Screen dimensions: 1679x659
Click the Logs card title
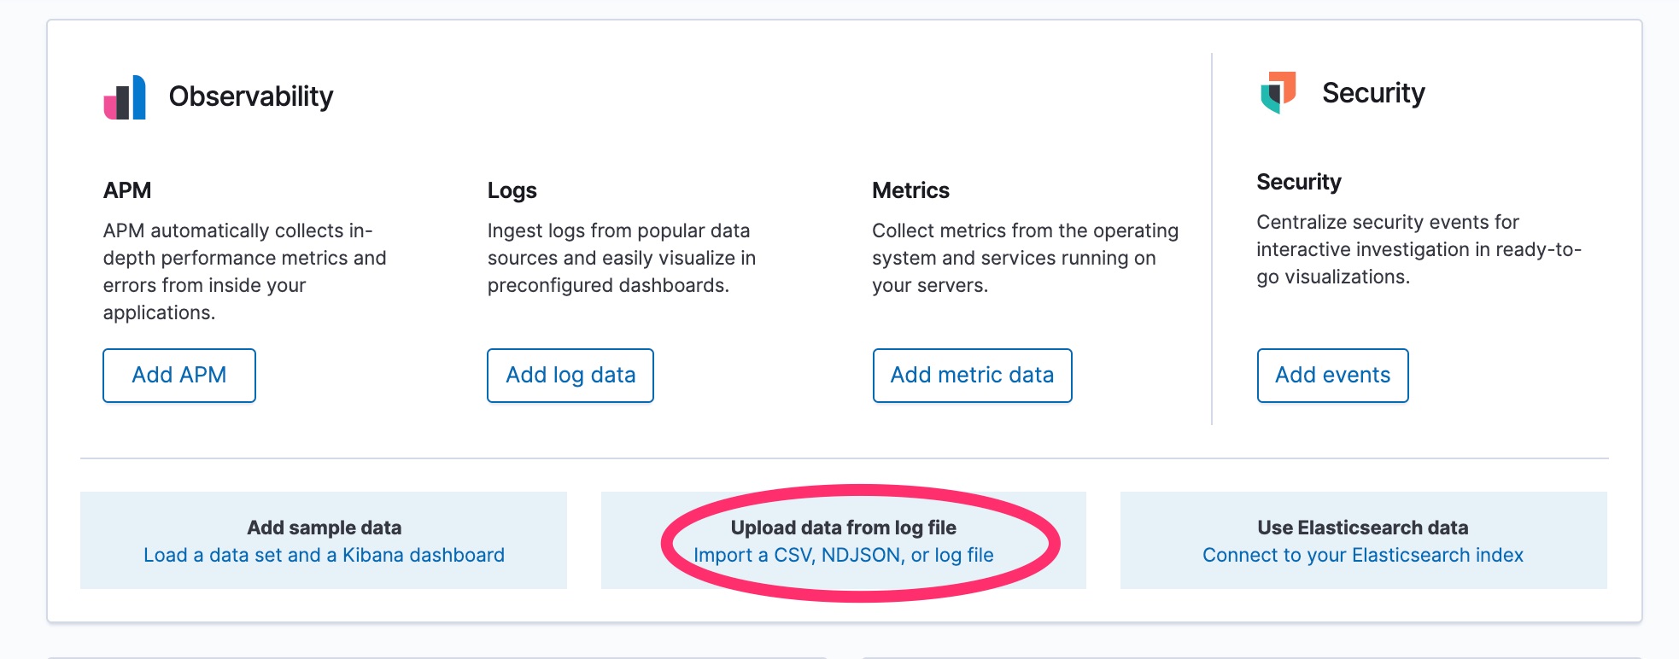click(512, 190)
